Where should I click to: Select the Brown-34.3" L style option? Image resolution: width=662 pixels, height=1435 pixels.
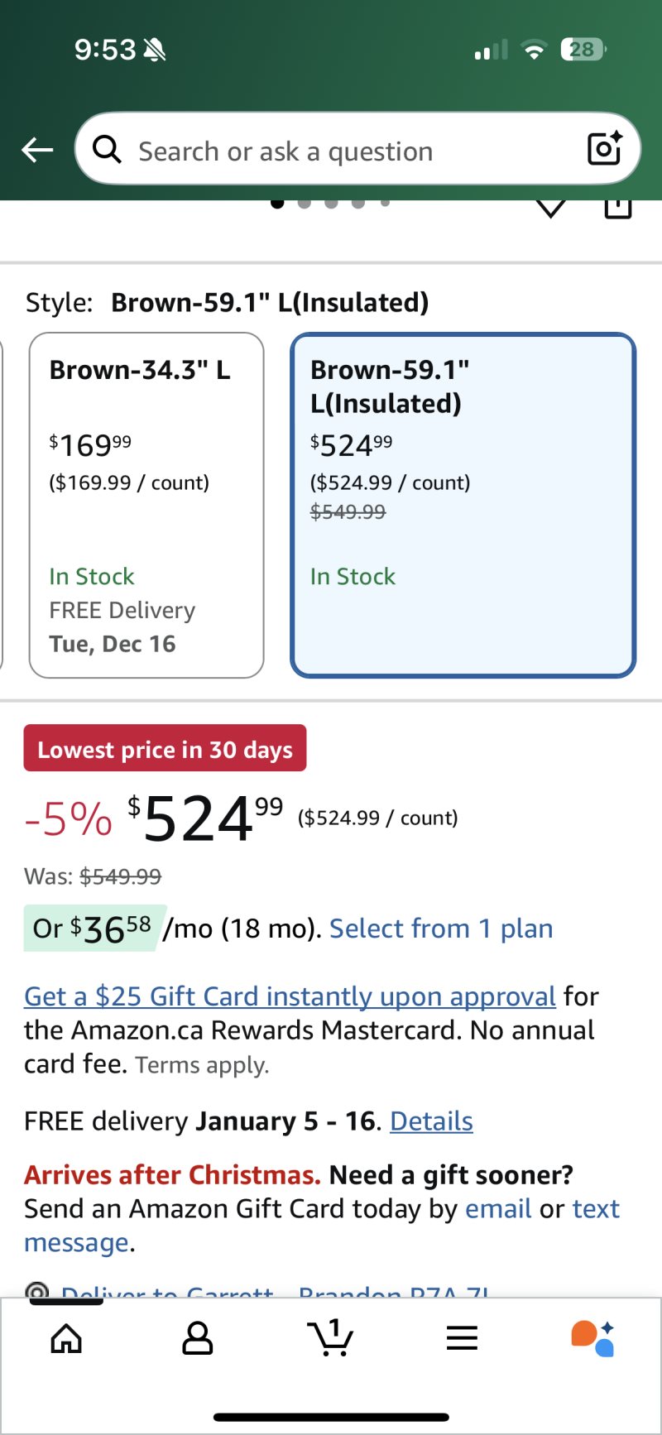point(146,505)
